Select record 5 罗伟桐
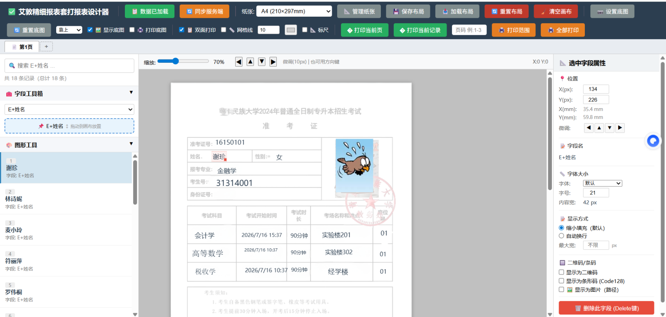Screen dimensions: 666x317 point(66,292)
